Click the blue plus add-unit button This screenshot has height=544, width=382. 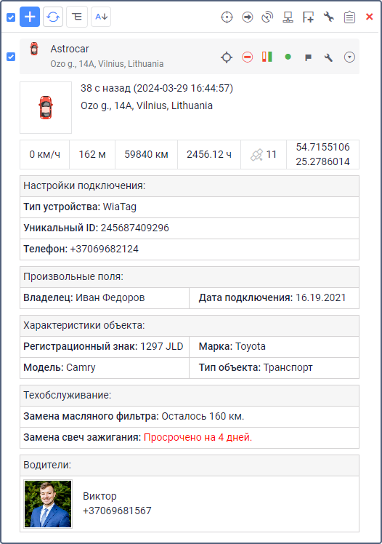[x=30, y=17]
